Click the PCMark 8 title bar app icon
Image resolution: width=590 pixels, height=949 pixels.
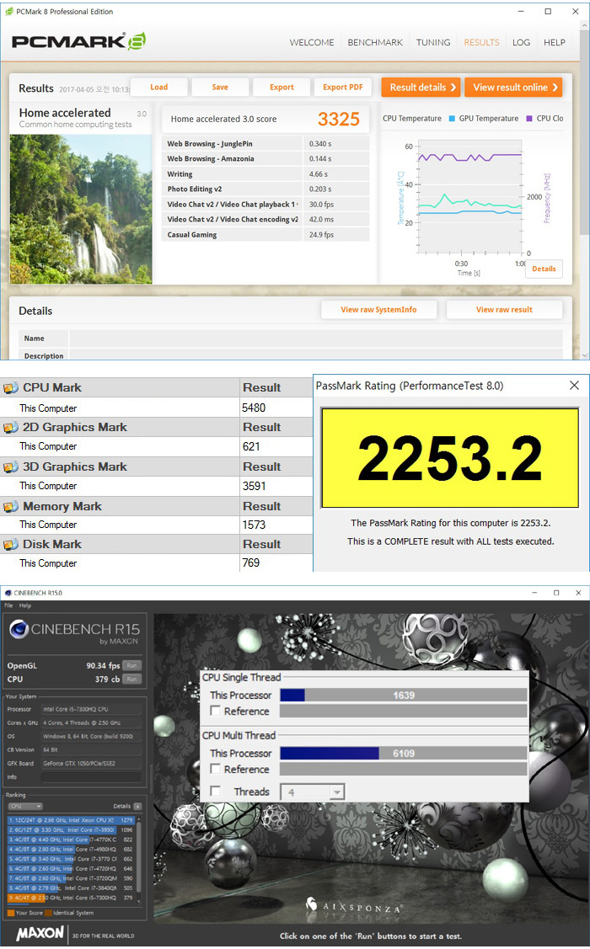pos(9,12)
